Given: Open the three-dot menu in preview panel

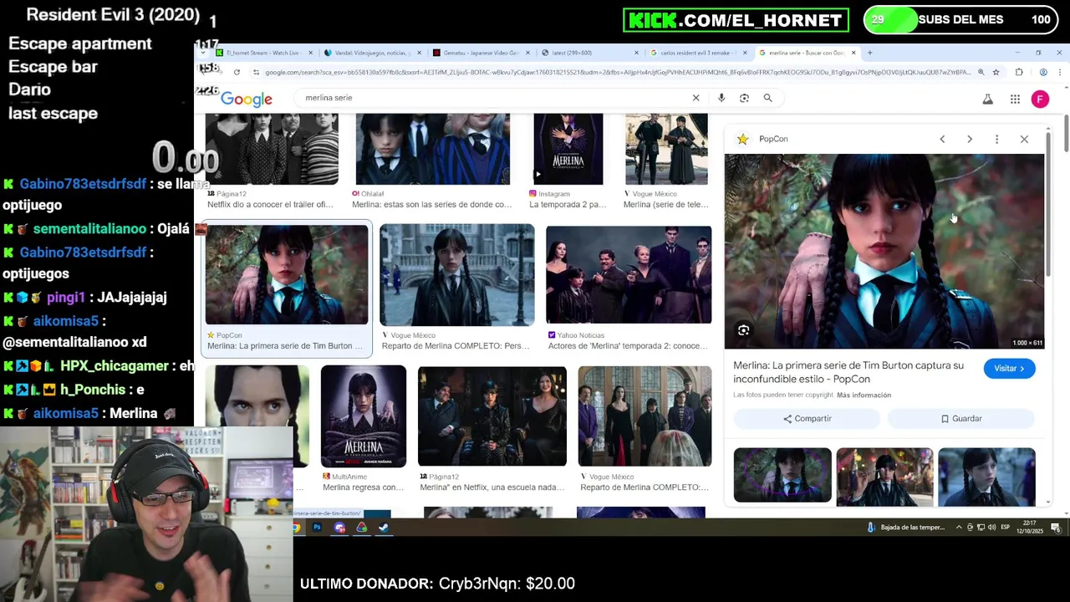Looking at the screenshot, I should click(x=996, y=139).
